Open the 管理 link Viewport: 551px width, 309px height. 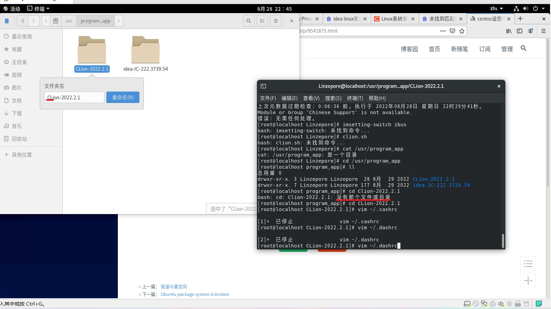507,49
